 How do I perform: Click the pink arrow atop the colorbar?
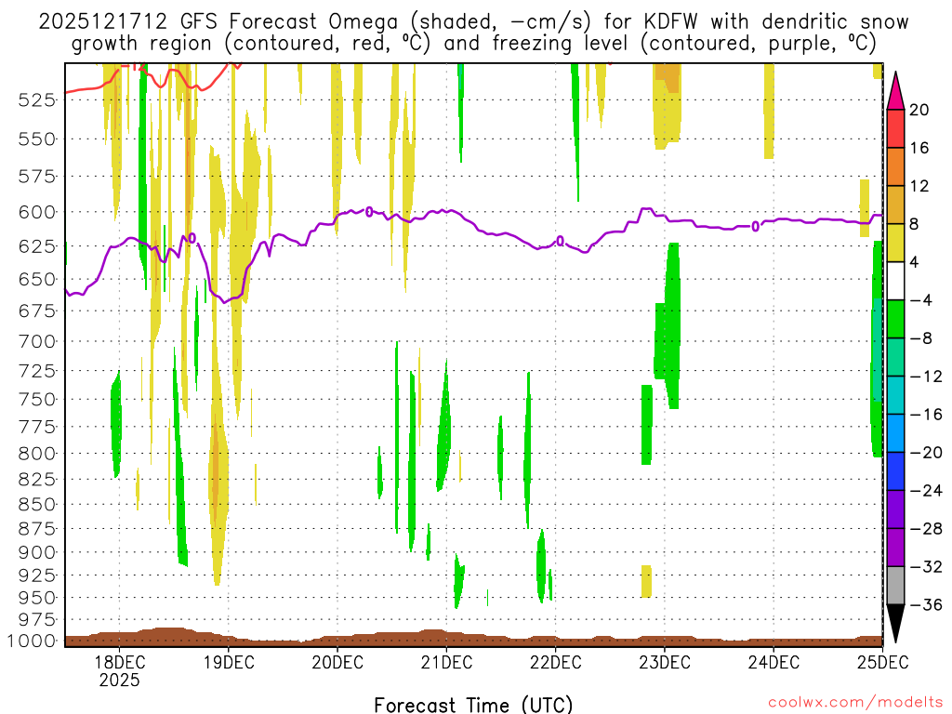click(x=895, y=92)
